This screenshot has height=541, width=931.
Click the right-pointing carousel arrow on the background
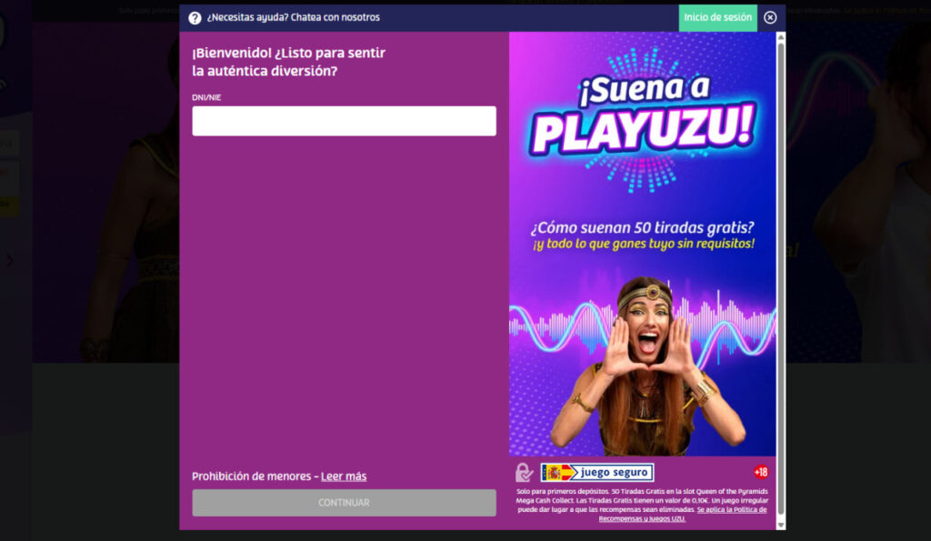click(10, 261)
